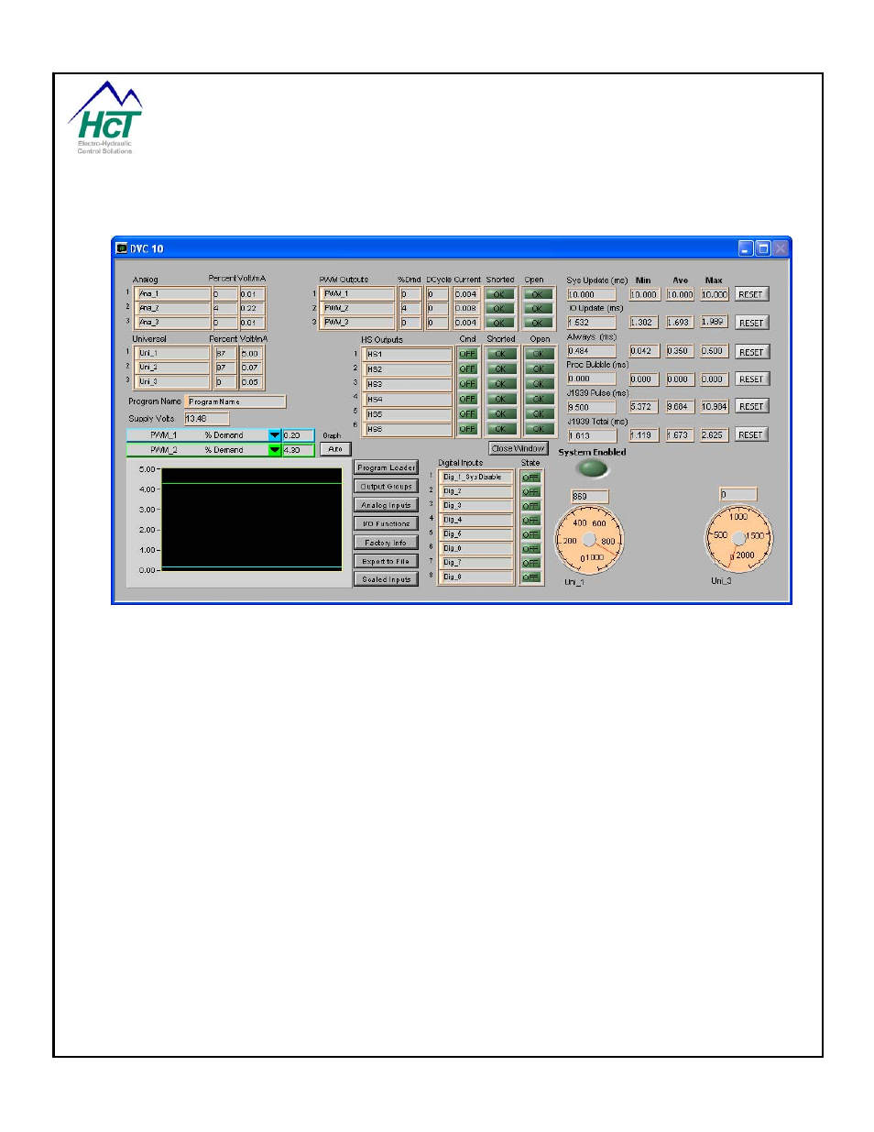Viewport: 874px width, 1132px height.
Task: Open the Analog Inputs screen
Action: pos(386,505)
